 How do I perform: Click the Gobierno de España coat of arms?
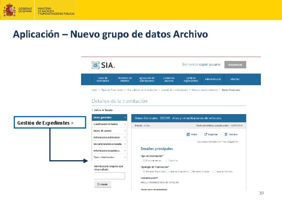click(x=9, y=10)
